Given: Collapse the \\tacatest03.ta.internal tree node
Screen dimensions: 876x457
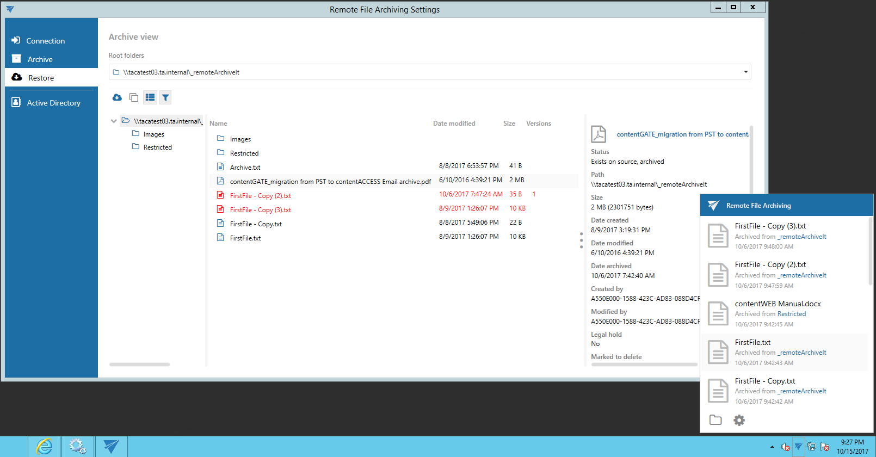Looking at the screenshot, I should [114, 121].
